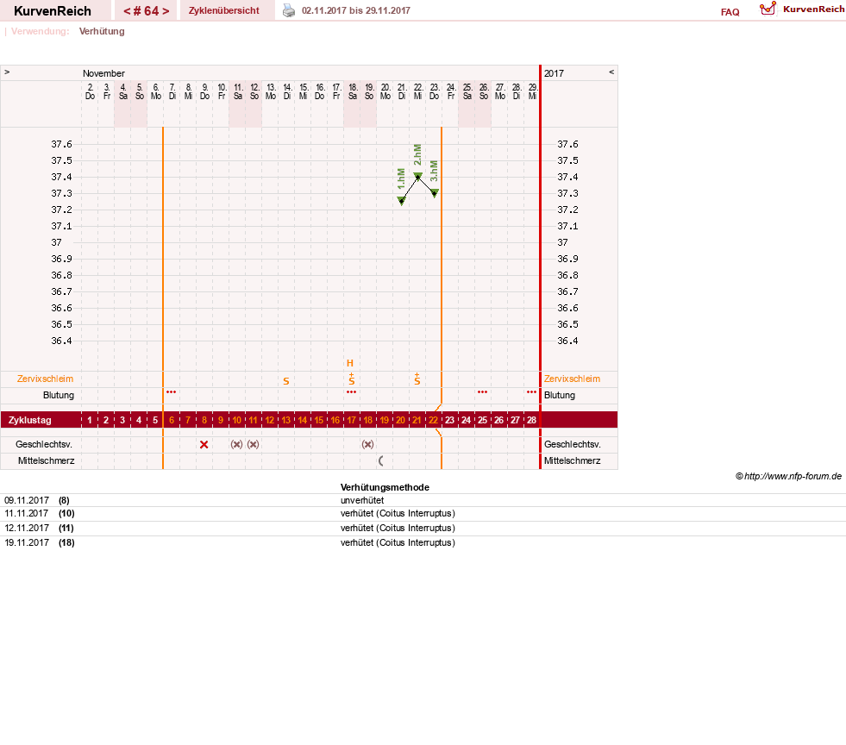The height and width of the screenshot is (745, 846).
Task: Click the (x) intercourse mark on day 11
Action: click(253, 445)
